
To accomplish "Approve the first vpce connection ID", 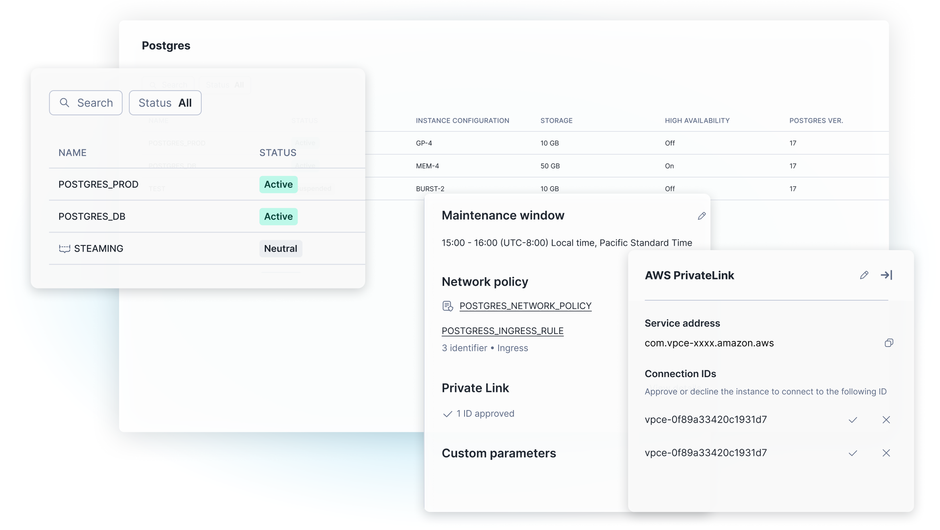I will tap(853, 420).
